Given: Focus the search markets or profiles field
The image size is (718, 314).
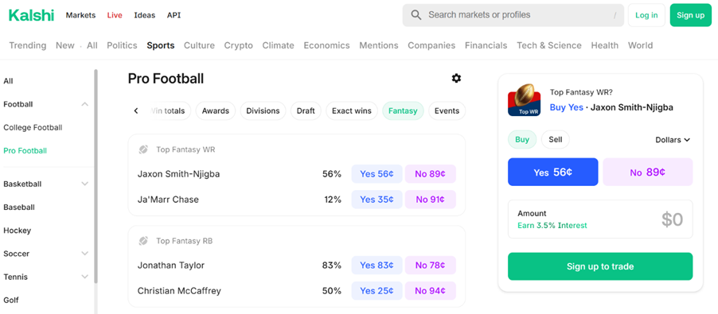Looking at the screenshot, I should point(513,15).
